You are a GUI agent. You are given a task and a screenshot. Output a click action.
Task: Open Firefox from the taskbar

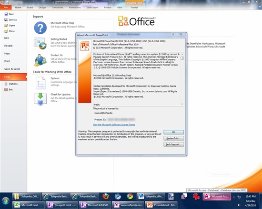(x=106, y=196)
